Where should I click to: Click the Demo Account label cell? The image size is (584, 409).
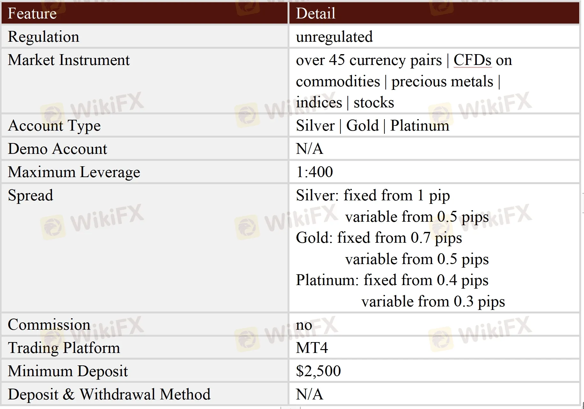tap(57, 149)
